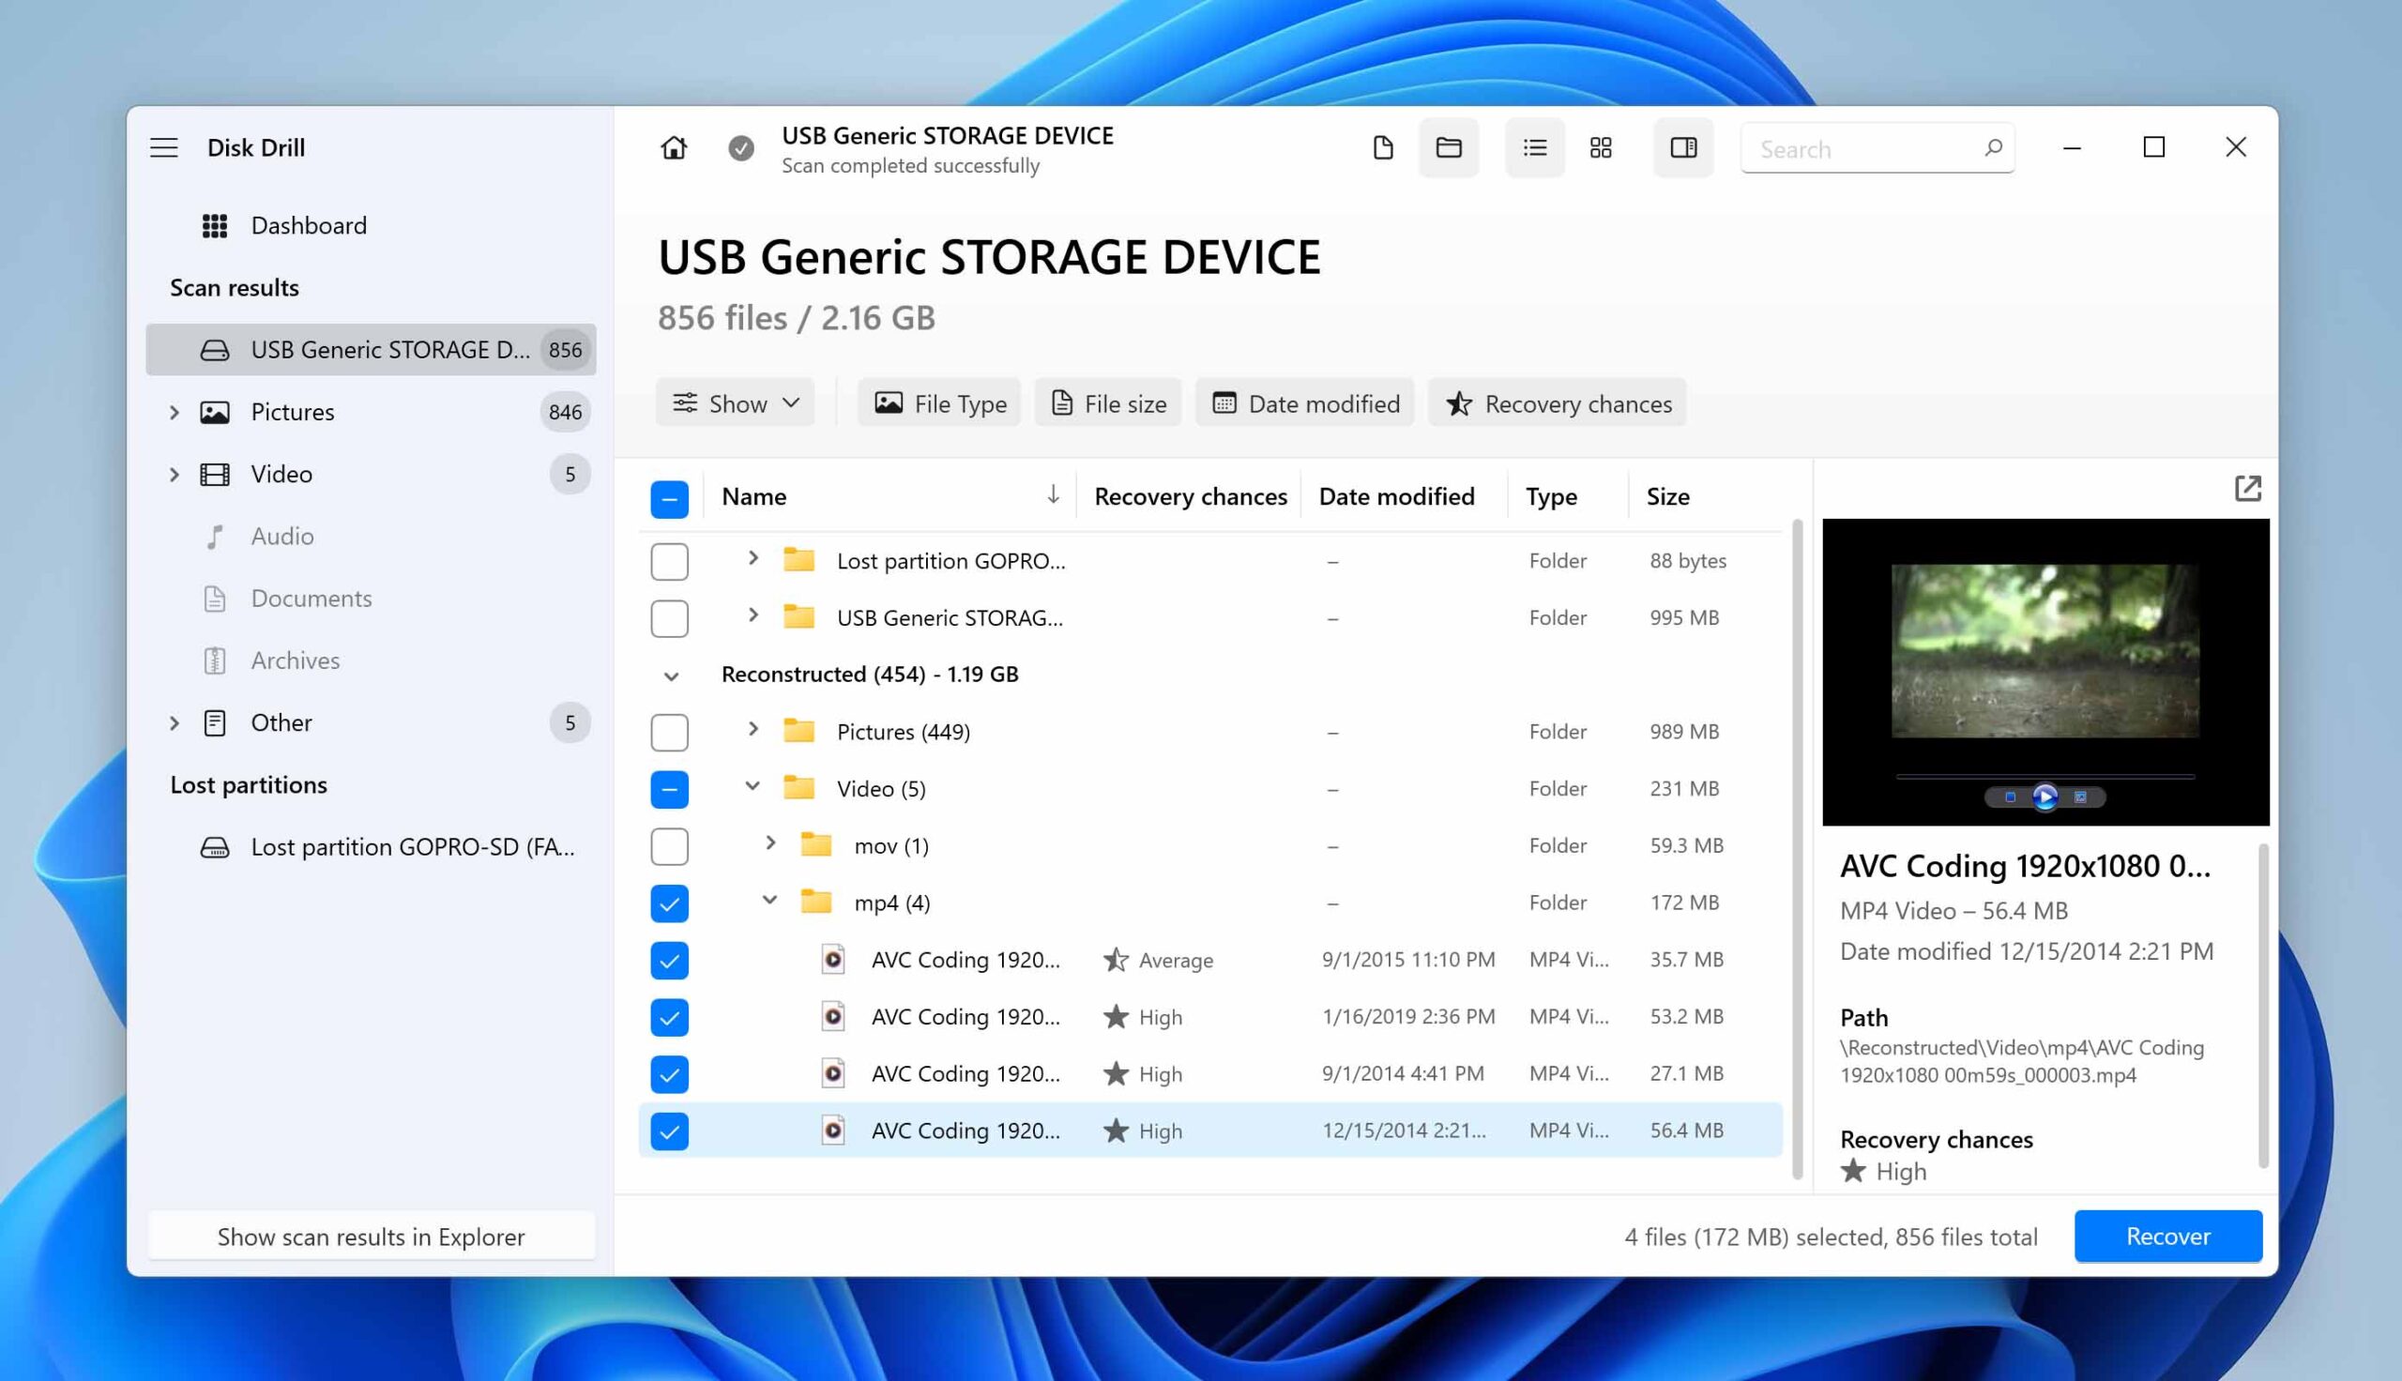Expand the Pictures (449) folder
The width and height of the screenshot is (2402, 1381).
coord(753,729)
